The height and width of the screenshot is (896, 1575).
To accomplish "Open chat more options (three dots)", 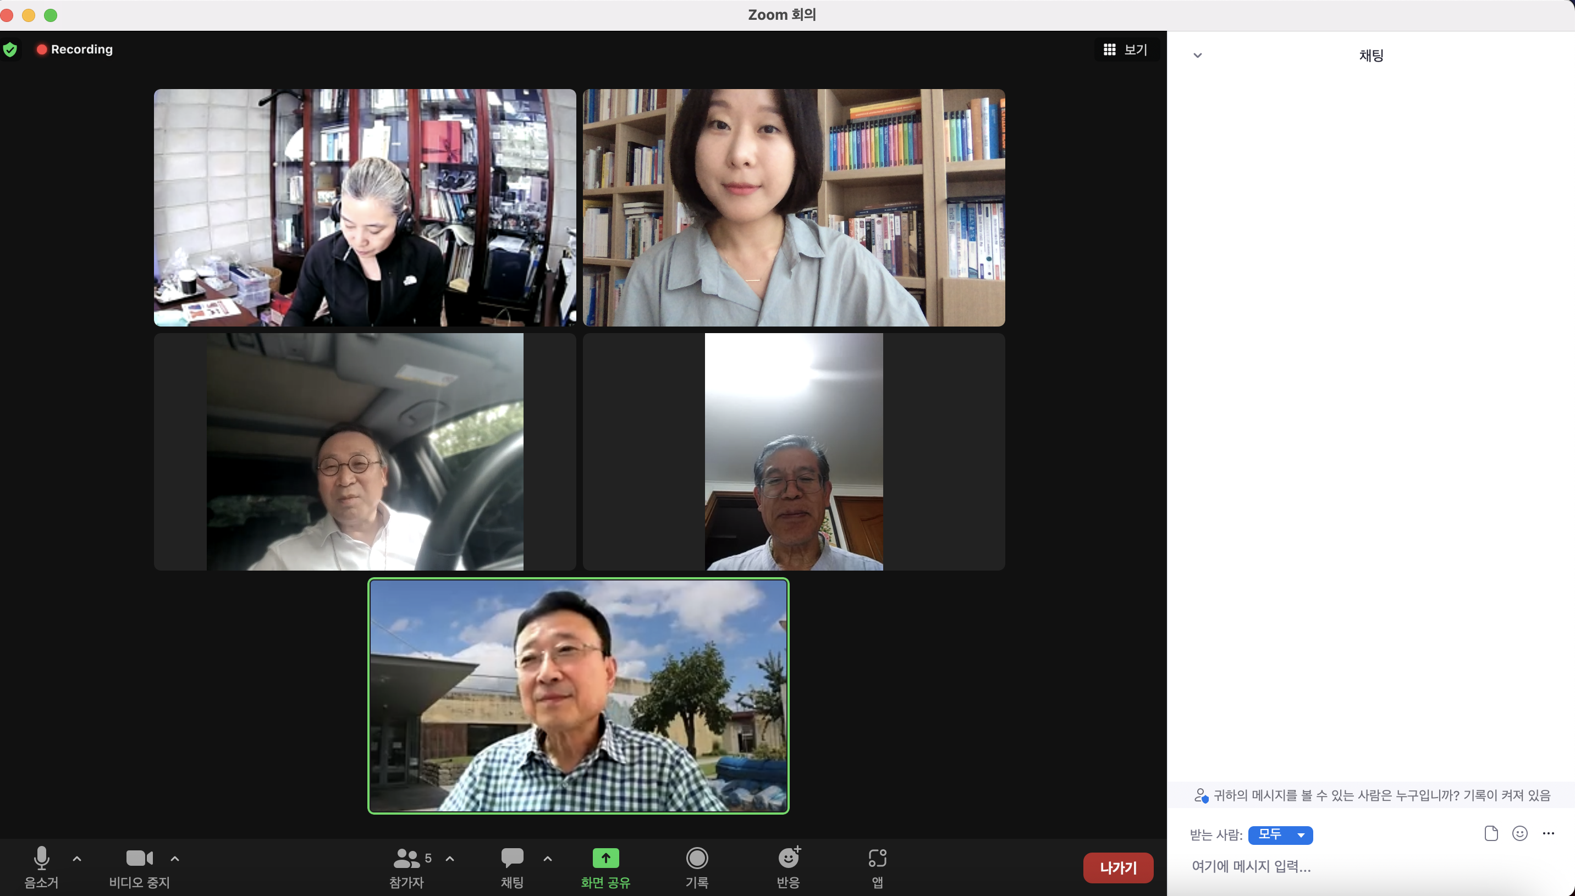I will coord(1549,834).
